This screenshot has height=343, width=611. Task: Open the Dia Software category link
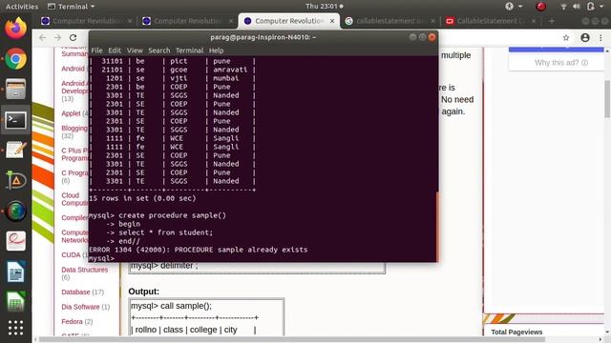pyautogui.click(x=80, y=307)
